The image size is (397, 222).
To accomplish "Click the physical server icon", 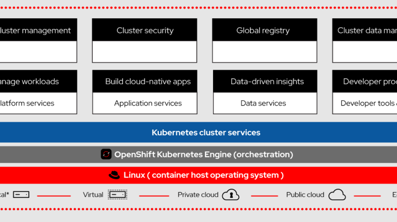I will tap(21, 195).
